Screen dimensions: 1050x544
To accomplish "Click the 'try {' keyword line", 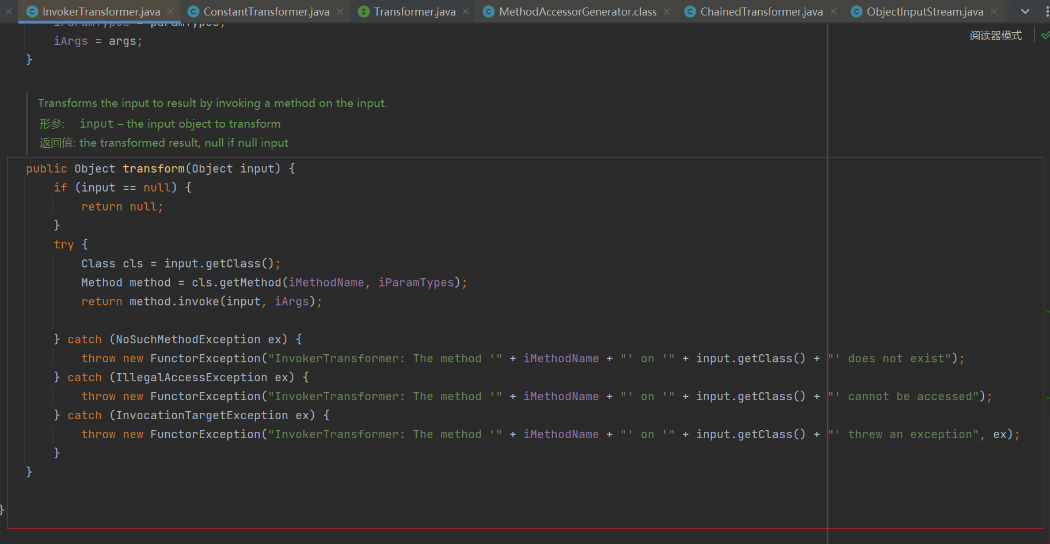I will point(71,244).
